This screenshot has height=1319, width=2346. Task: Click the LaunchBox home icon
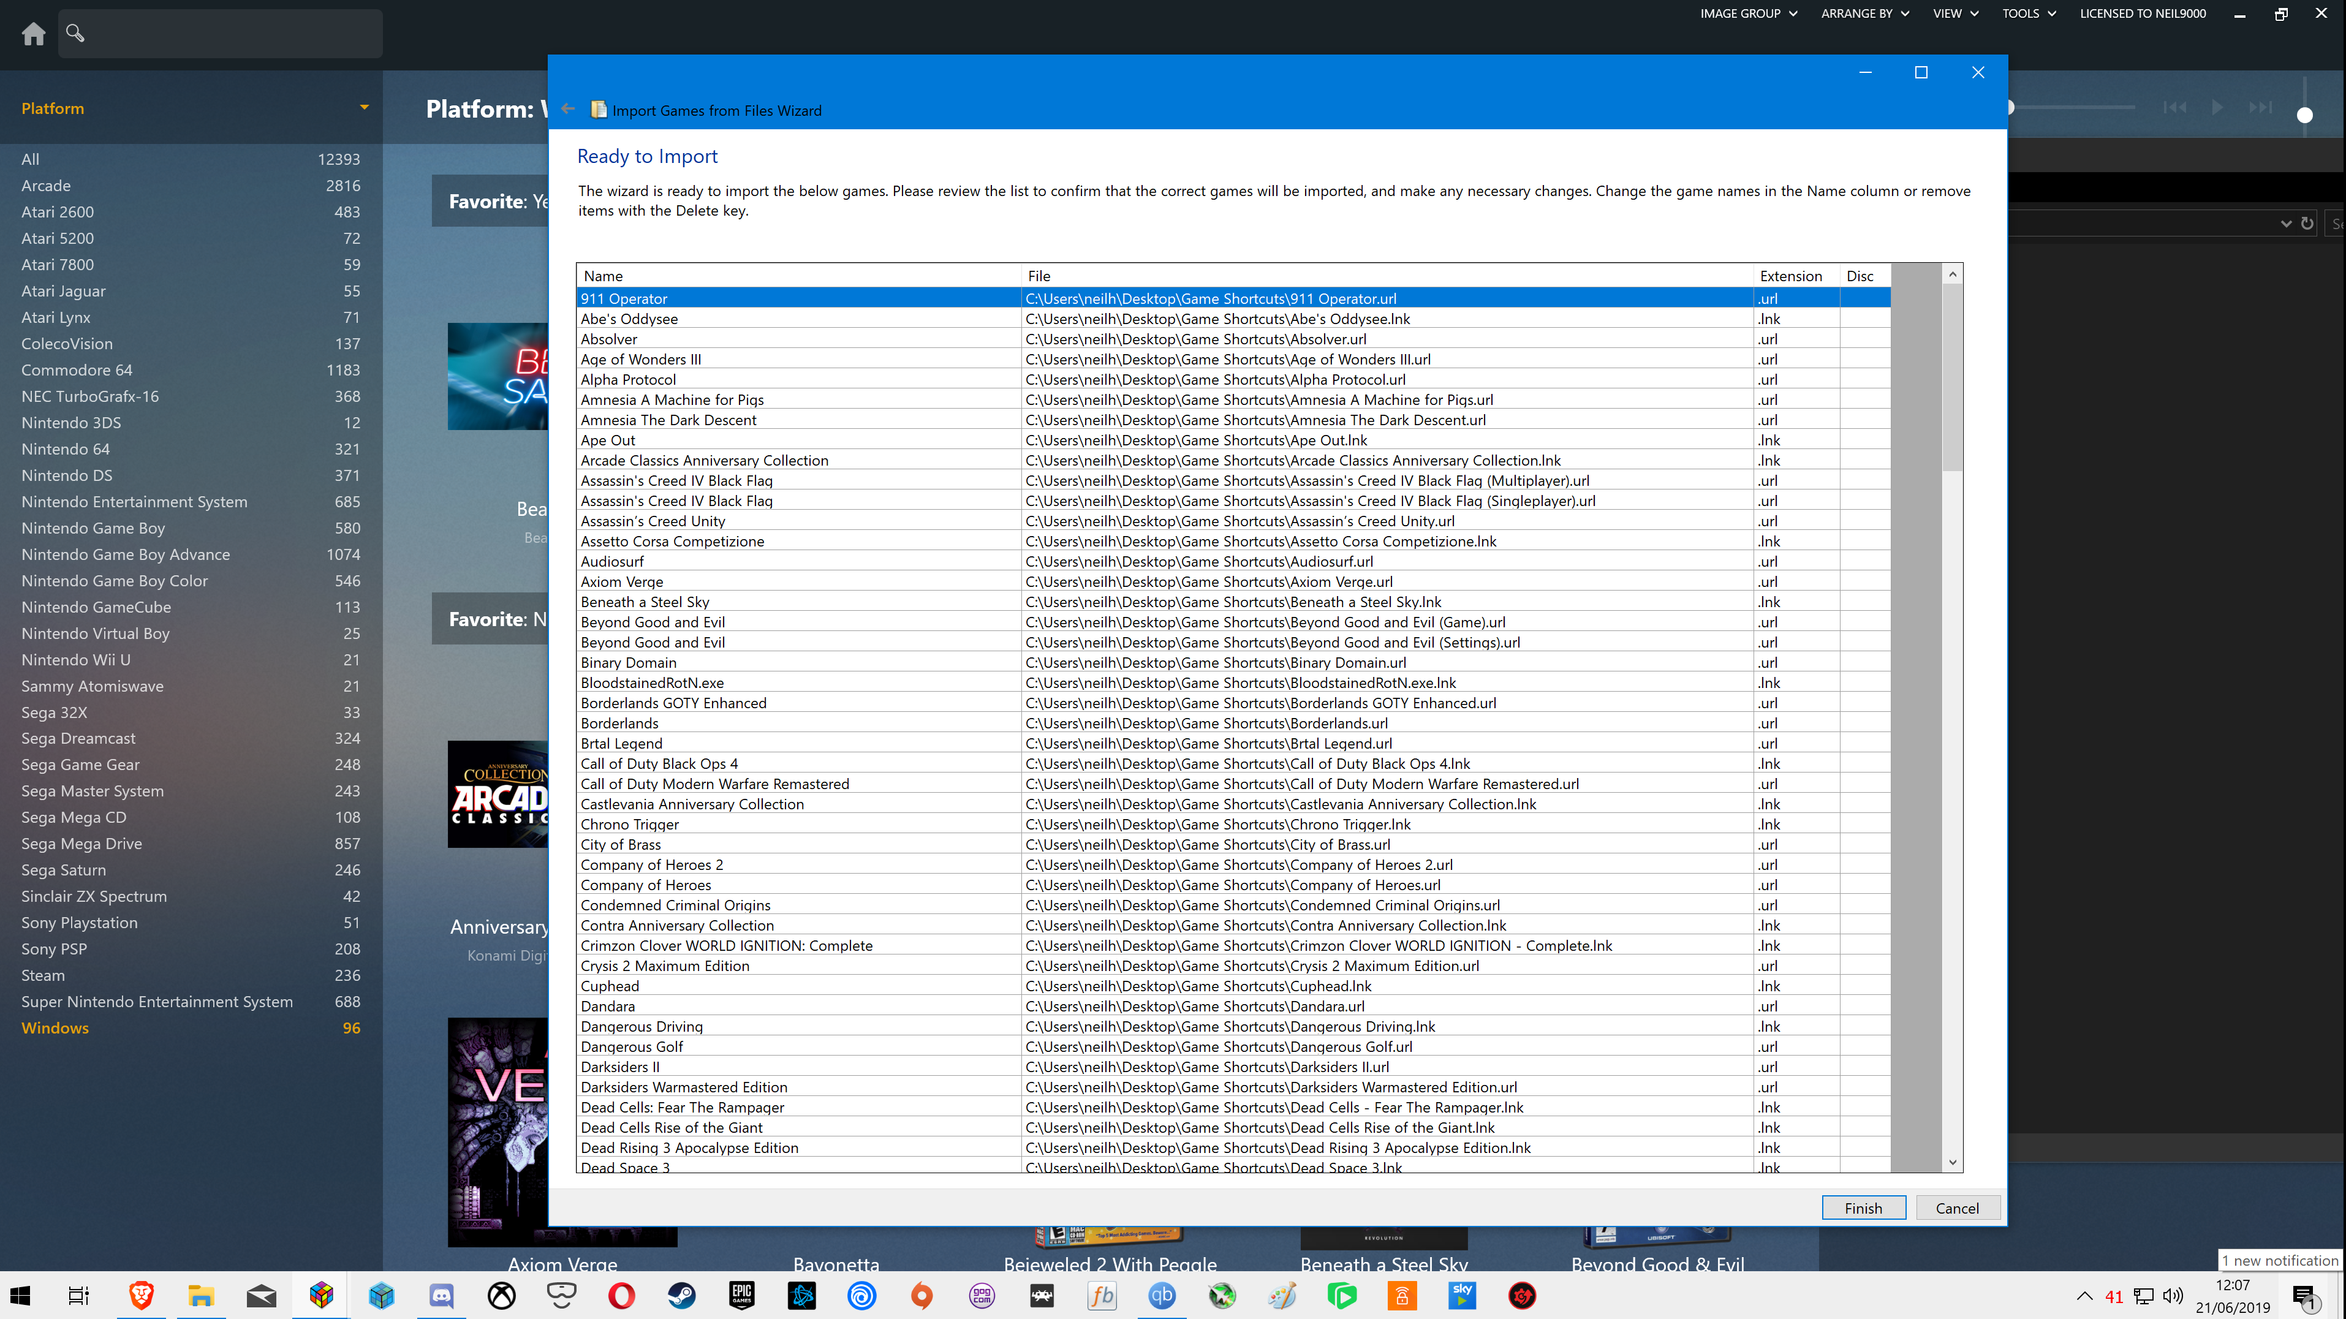point(34,34)
